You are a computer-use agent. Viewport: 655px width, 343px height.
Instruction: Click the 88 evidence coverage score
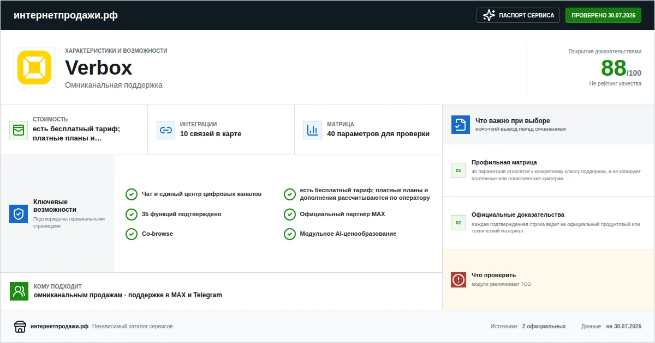click(x=614, y=68)
